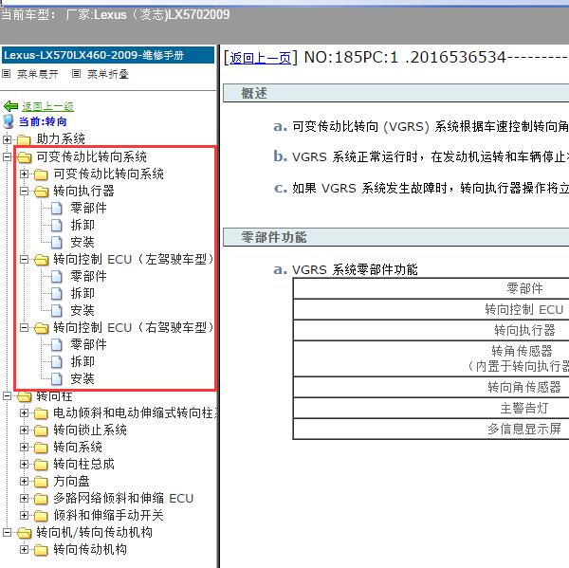569x568 pixels.
Task: Click the 返回上一级 link
Action: pos(47,106)
